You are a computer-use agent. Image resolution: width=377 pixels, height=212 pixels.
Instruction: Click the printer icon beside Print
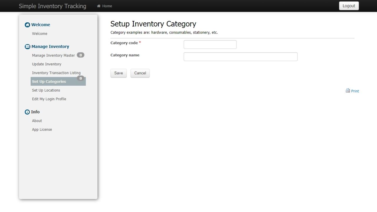point(348,91)
